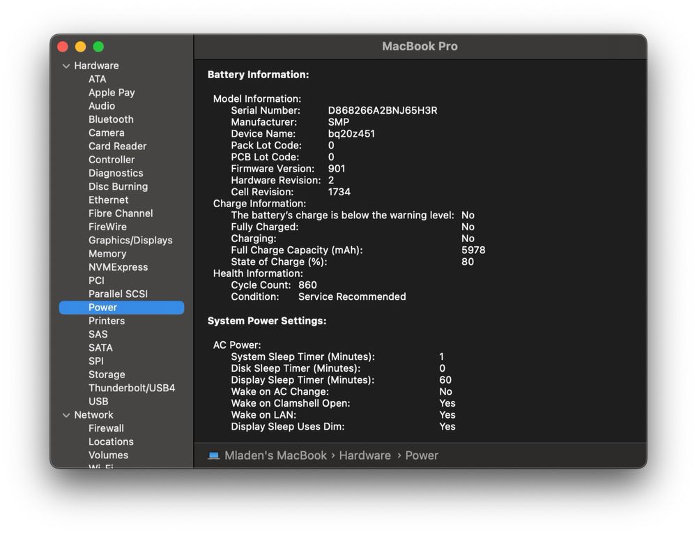Select ATA in the sidebar
697x535 pixels.
point(98,79)
